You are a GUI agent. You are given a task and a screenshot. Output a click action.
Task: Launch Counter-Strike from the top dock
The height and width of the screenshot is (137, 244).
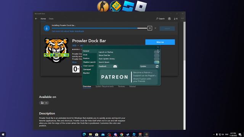click(103, 6)
